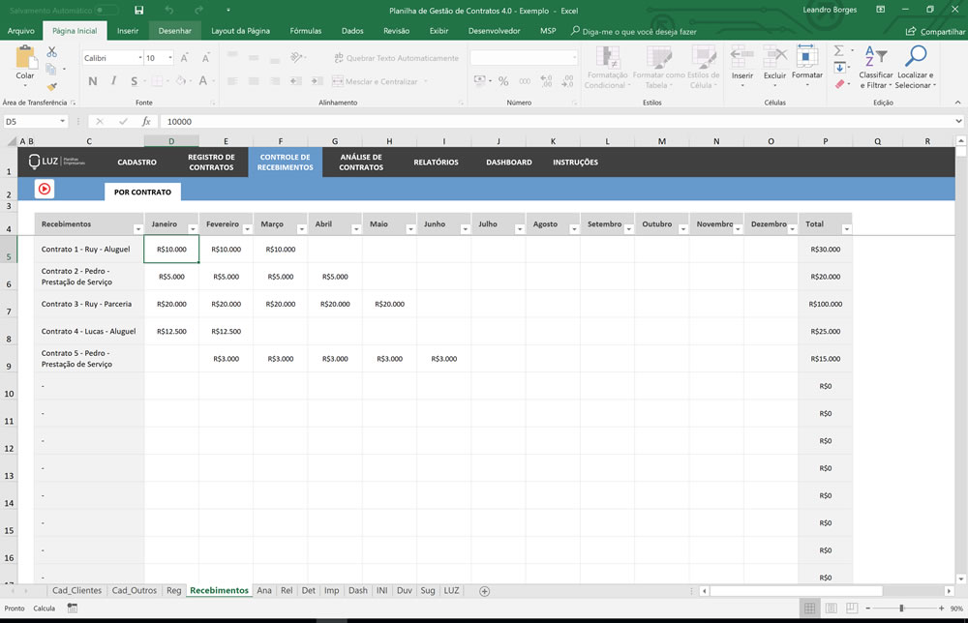Click the Redo arrow icon
The height and width of the screenshot is (623, 968).
[198, 10]
